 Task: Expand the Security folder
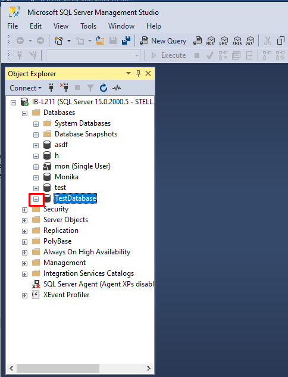click(24, 210)
